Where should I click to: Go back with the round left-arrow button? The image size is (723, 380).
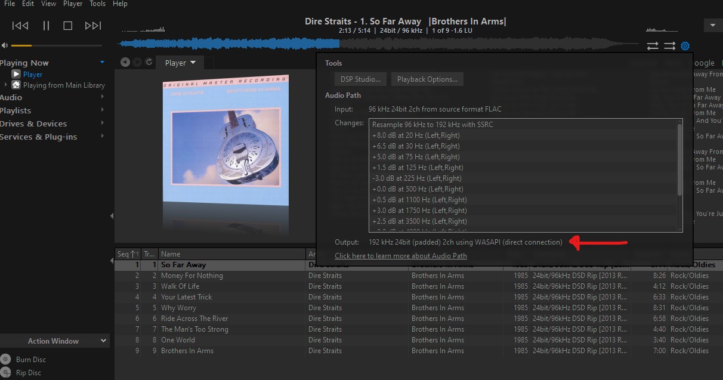point(125,62)
